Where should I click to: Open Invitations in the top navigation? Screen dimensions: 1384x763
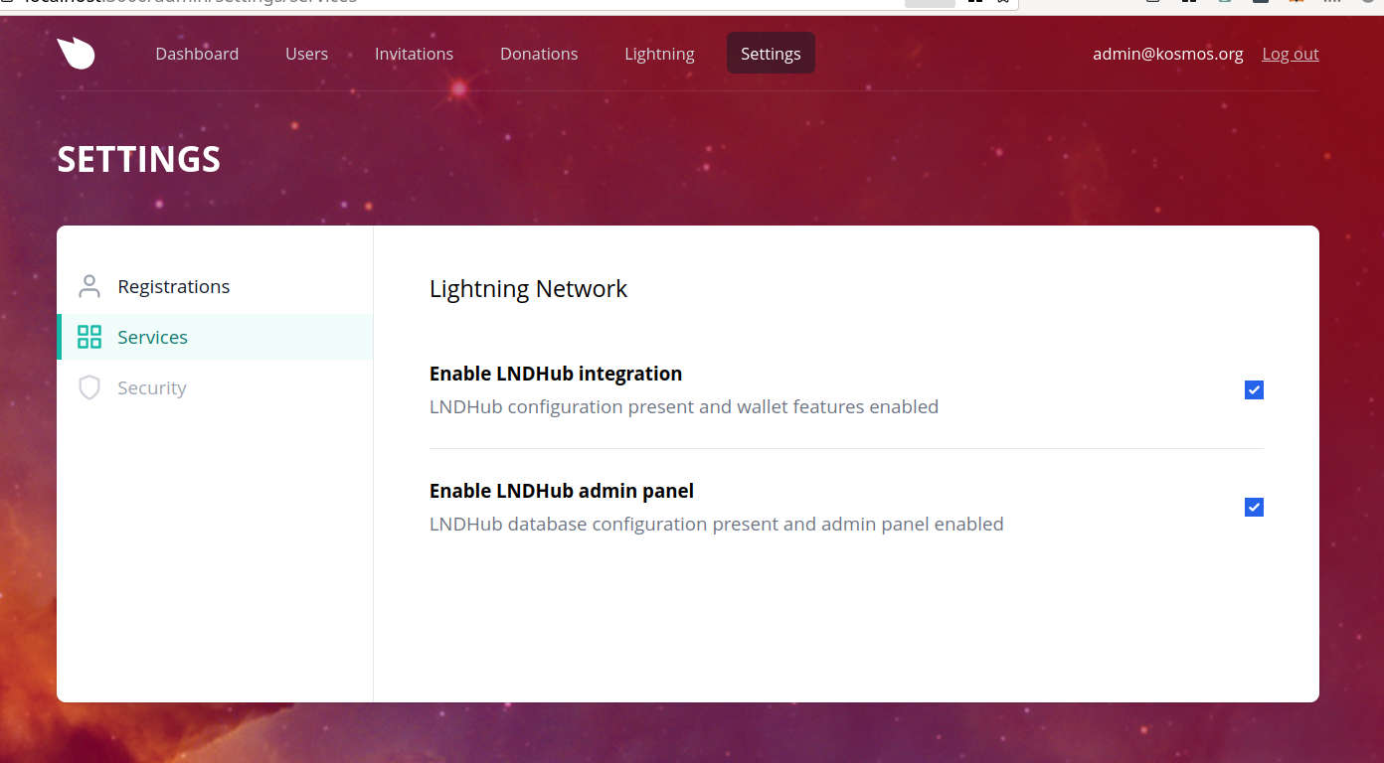(x=414, y=54)
